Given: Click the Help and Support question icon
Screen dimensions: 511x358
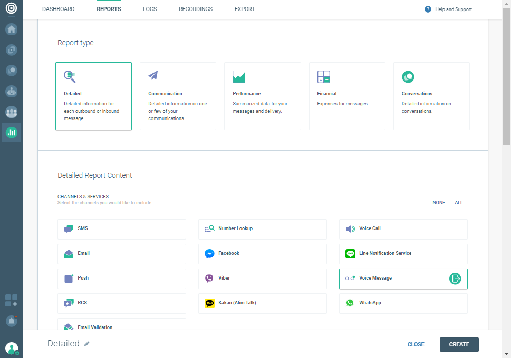Looking at the screenshot, I should click(x=428, y=9).
